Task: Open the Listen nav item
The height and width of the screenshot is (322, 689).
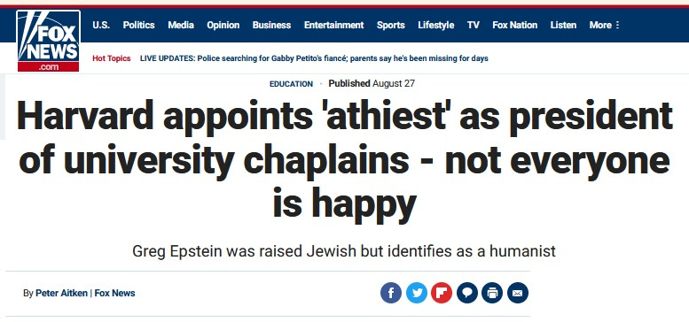Action: pos(563,25)
